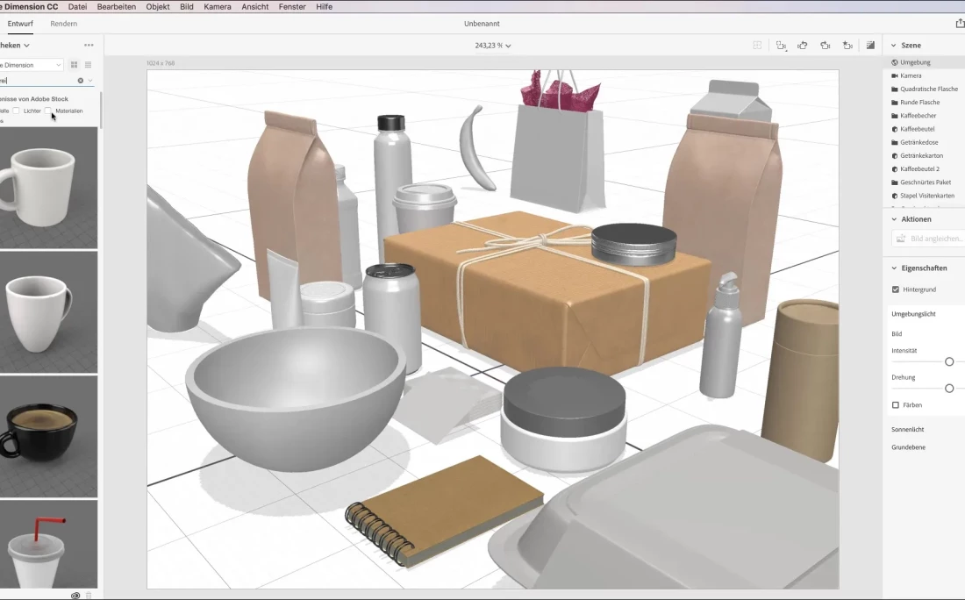
Task: Click the camera bookmark star icon
Action: 847,45
